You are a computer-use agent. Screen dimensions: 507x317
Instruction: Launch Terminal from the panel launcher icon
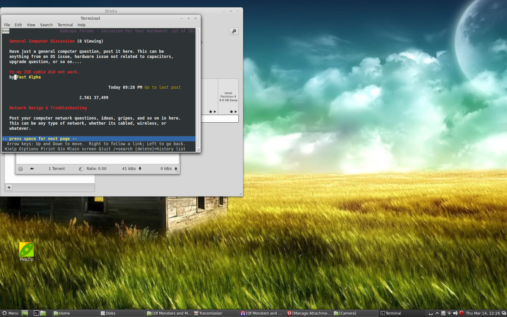point(36,313)
